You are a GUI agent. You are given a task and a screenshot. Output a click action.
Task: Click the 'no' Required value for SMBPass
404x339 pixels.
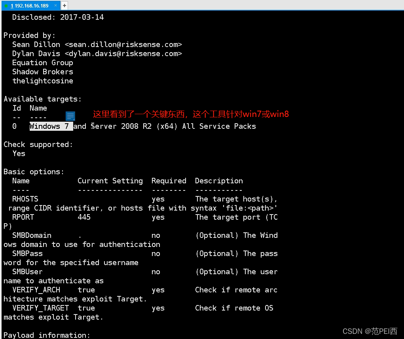(156, 254)
